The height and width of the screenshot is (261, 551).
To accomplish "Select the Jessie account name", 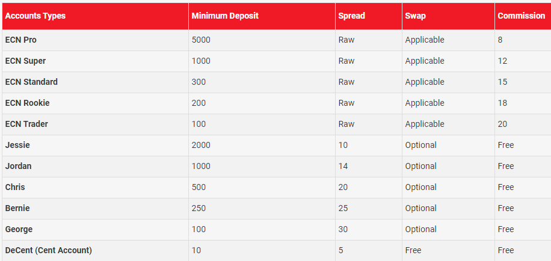I will 17,145.
